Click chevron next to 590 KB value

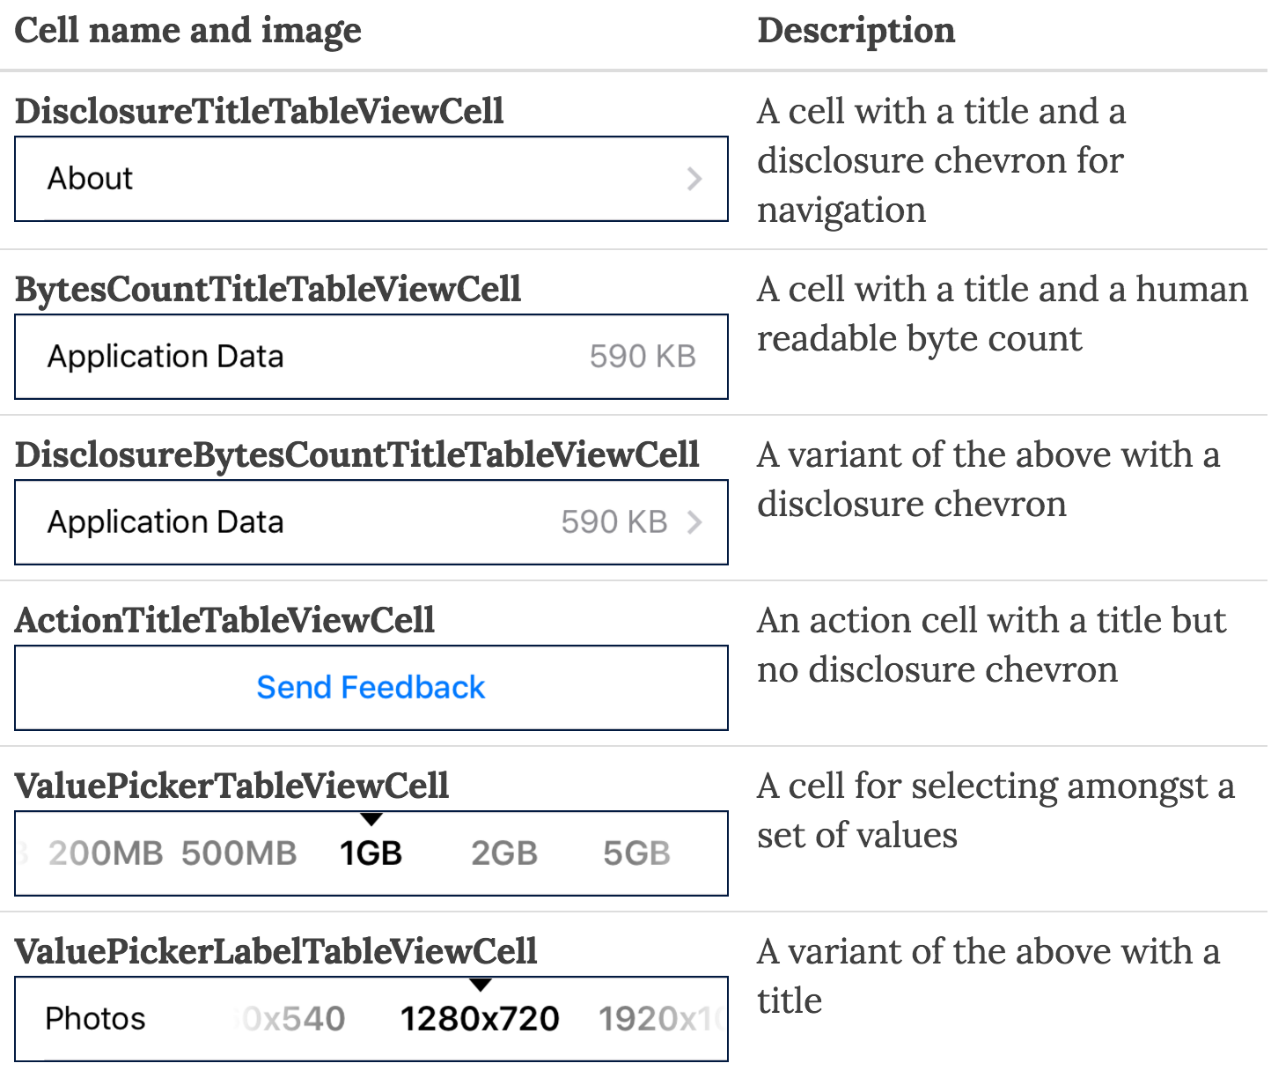click(694, 522)
